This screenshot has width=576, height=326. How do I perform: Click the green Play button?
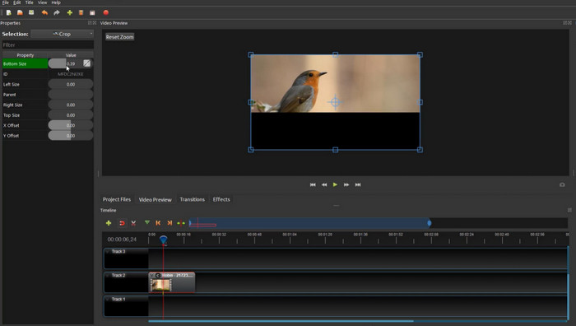[x=335, y=185]
